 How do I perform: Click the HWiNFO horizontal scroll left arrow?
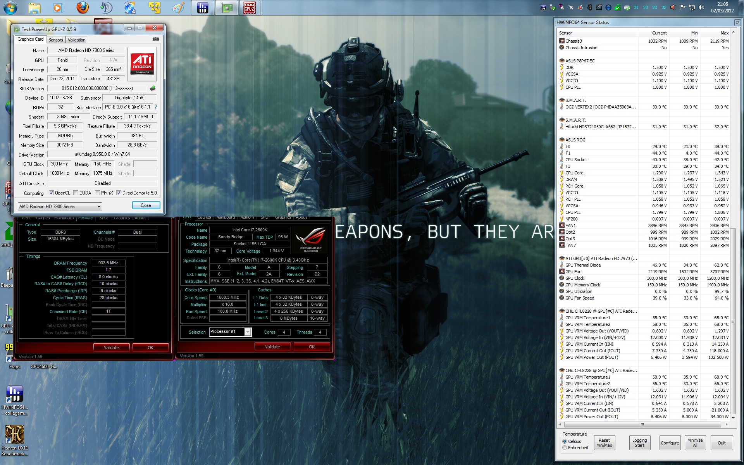[561, 424]
